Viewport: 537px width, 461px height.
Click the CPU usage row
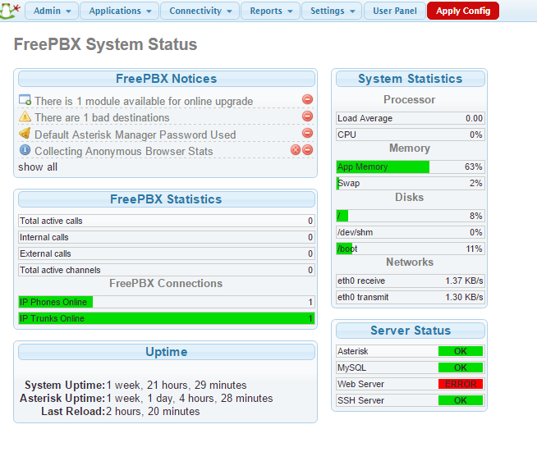(x=411, y=135)
